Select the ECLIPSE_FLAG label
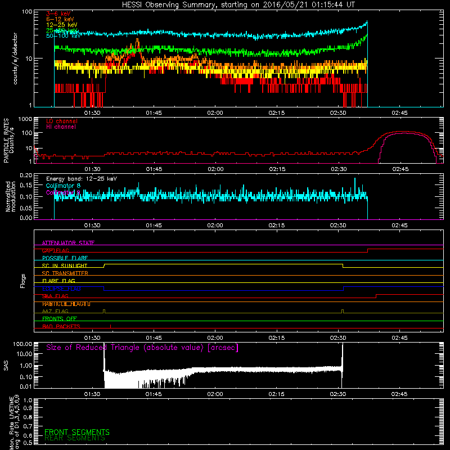 tap(61, 289)
